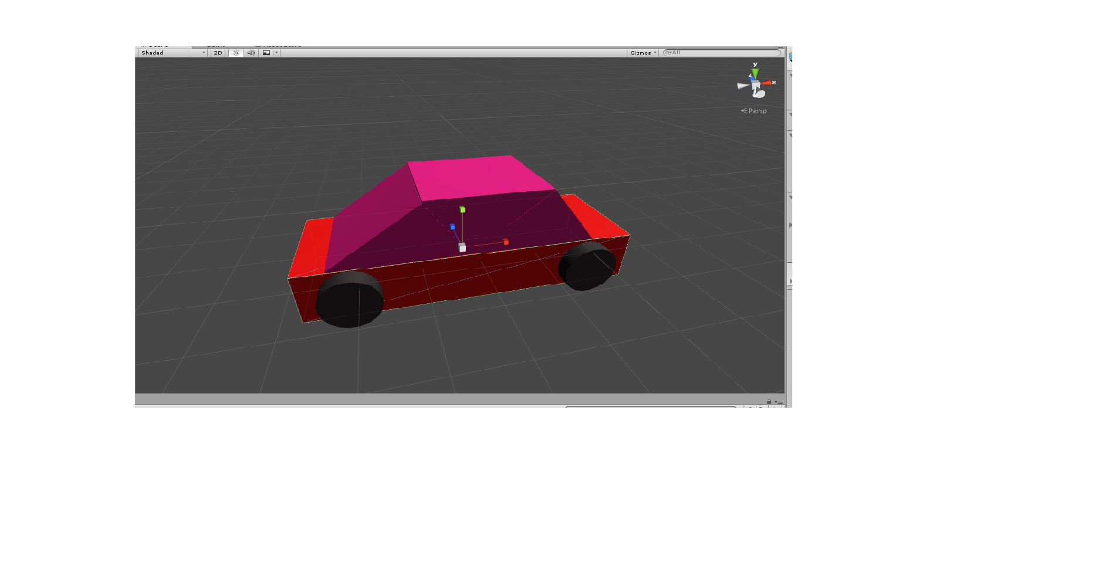
Task: Click the center cube of the orientation gizmo
Action: pyautogui.click(x=756, y=85)
